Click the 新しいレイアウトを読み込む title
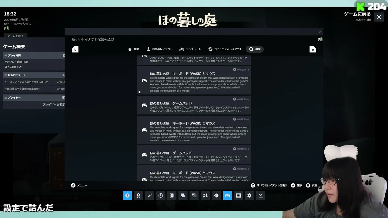388x218 pixels. coord(93,39)
